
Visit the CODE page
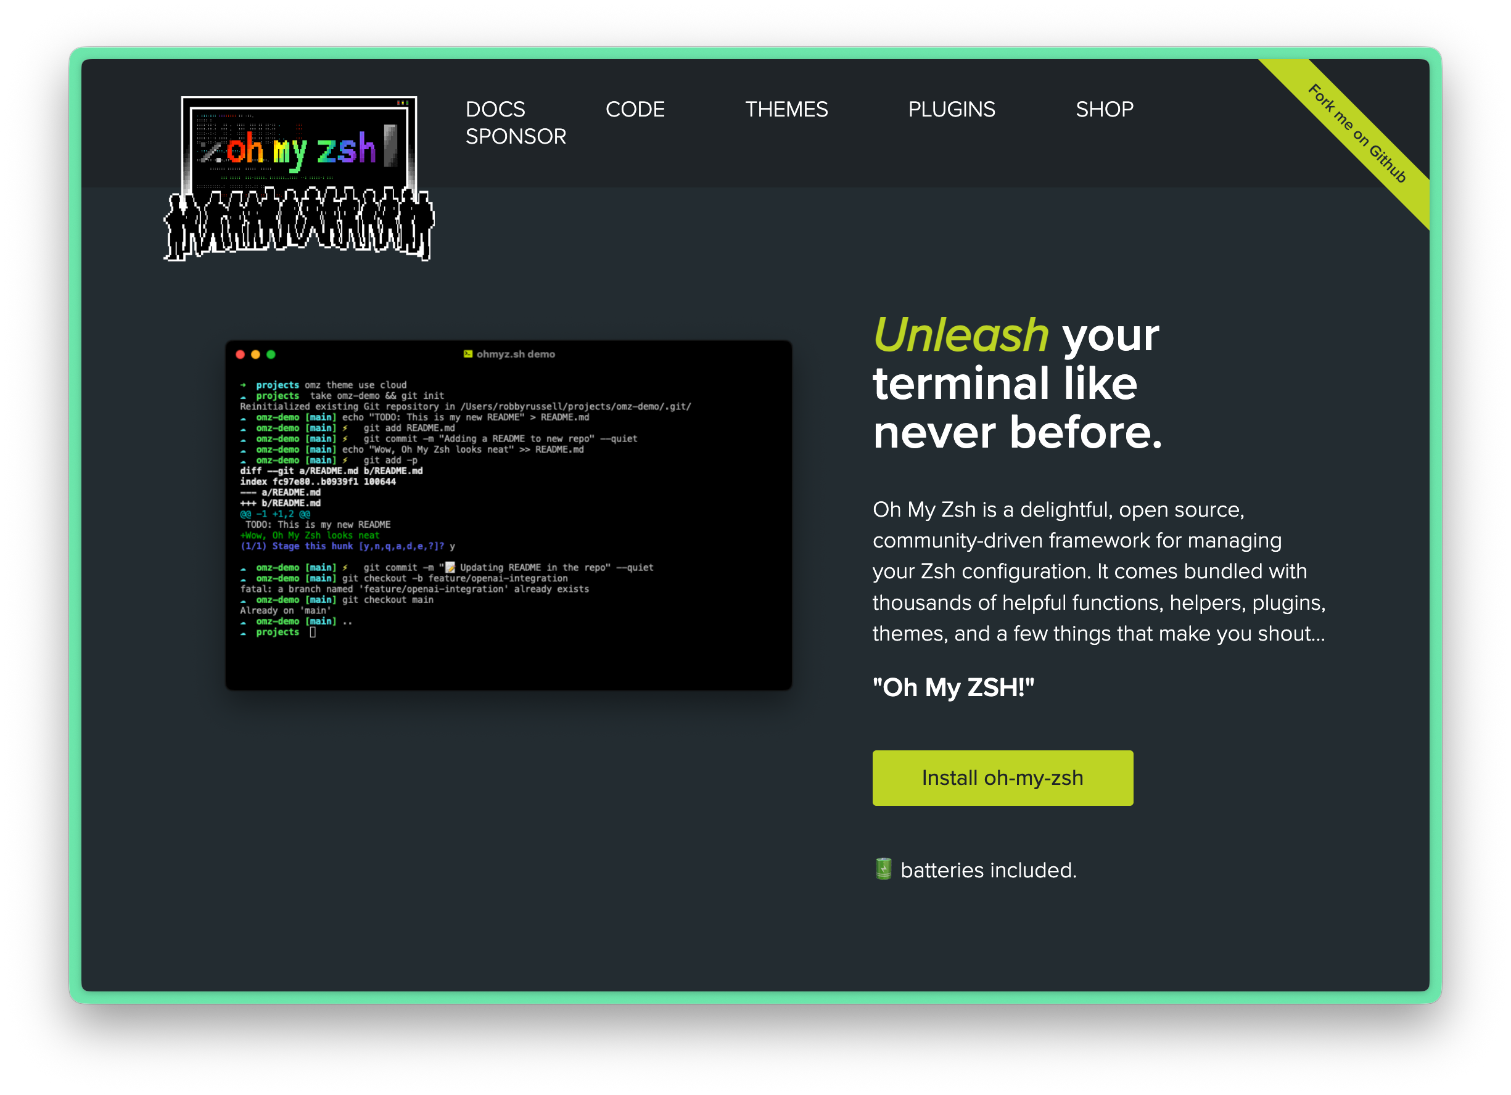tap(635, 109)
